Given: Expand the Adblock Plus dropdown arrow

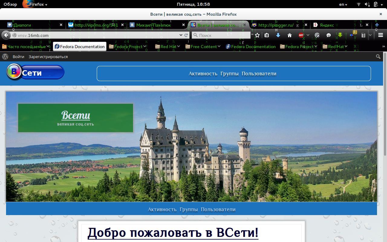Looking at the screenshot, I should (308, 35).
